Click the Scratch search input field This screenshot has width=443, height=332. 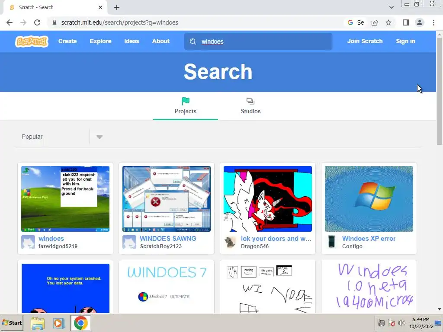(x=258, y=41)
